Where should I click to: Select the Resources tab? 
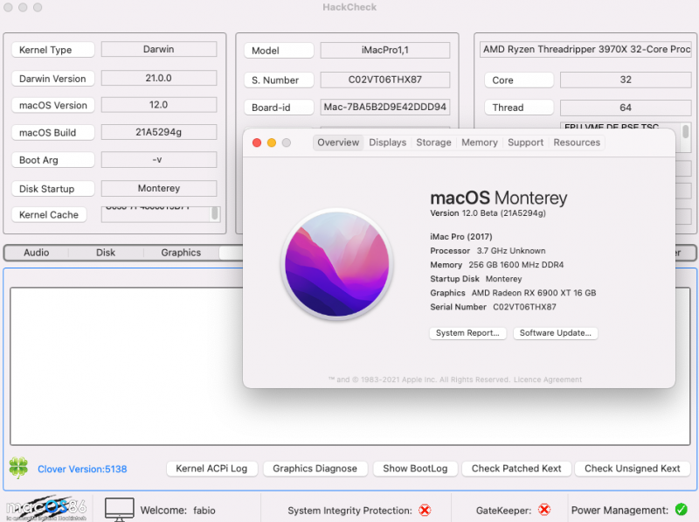(577, 143)
